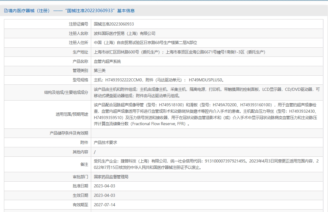Select model text 主机：H7493932222CCM0
This screenshot has width=328, height=212.
click(118, 80)
